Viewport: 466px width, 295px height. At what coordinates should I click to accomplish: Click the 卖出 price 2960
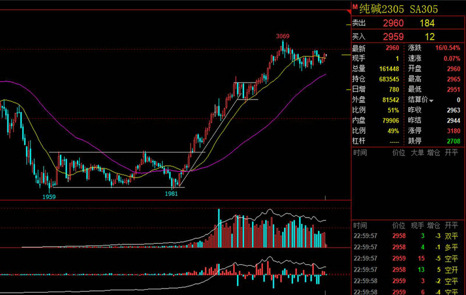pos(393,23)
